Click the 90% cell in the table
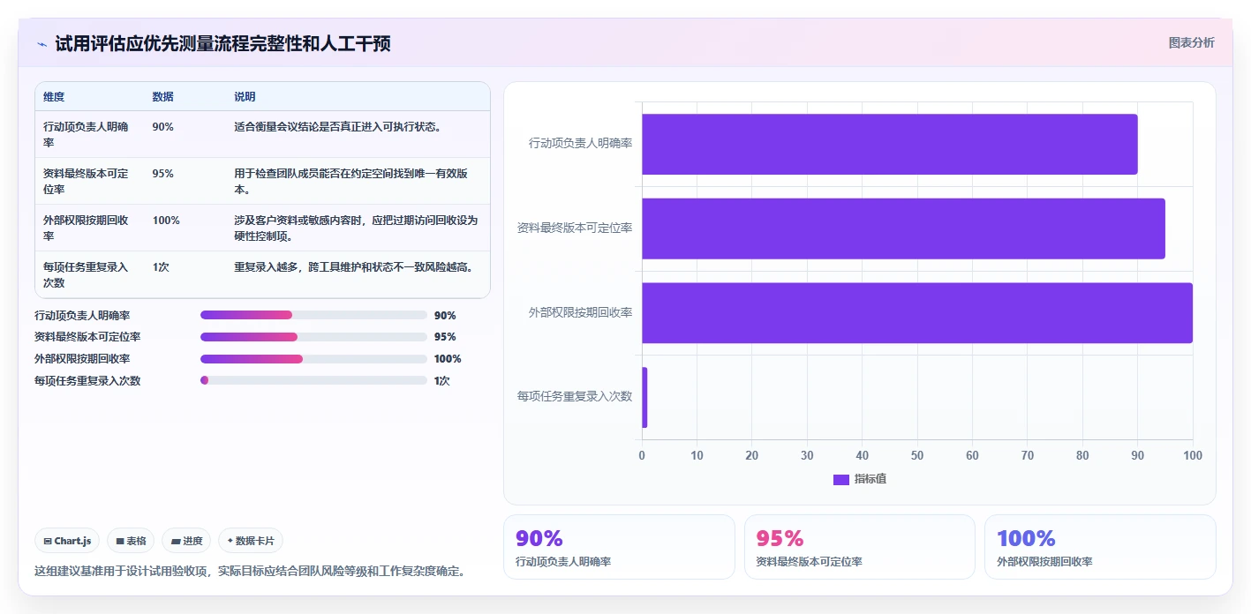The width and height of the screenshot is (1251, 614). click(162, 127)
